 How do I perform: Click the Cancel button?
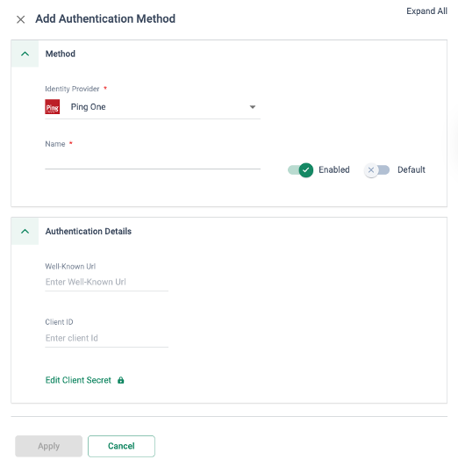[x=121, y=446]
